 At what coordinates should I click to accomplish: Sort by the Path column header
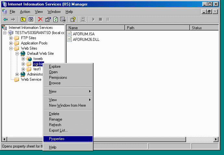pyautogui.click(x=157, y=28)
